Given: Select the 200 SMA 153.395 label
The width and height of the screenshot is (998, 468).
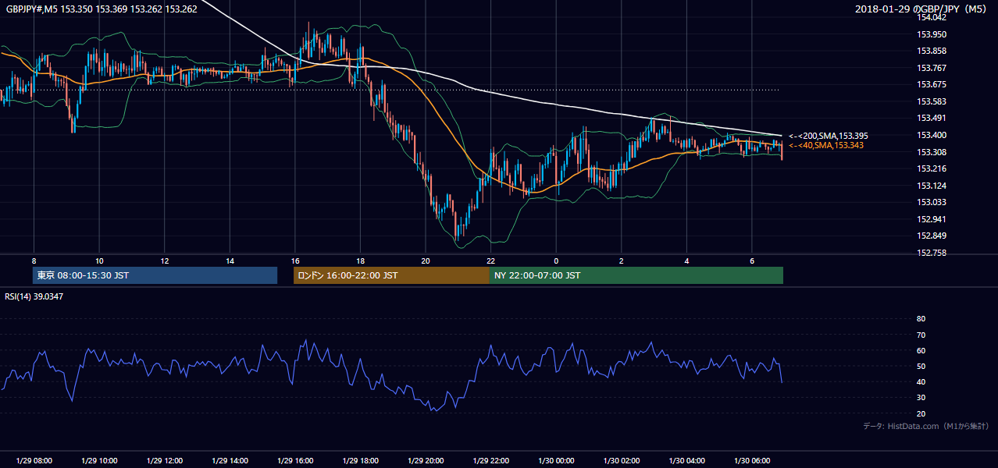Looking at the screenshot, I should click(829, 136).
